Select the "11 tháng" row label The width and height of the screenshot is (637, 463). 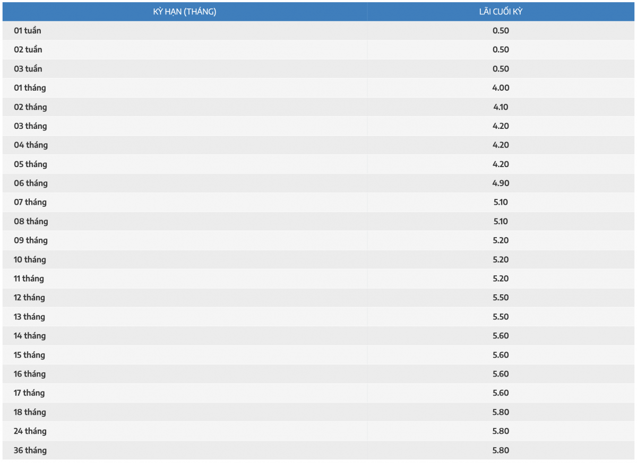(x=29, y=278)
